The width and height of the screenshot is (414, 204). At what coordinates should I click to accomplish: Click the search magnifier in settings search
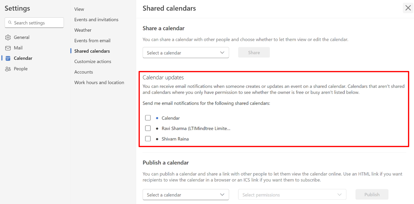(10, 22)
